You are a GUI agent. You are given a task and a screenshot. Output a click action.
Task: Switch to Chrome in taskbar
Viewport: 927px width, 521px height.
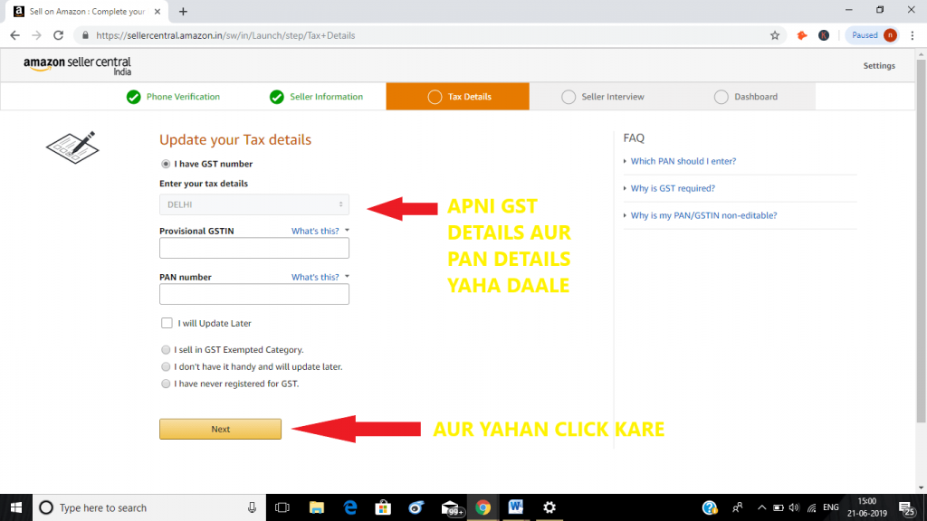click(483, 507)
